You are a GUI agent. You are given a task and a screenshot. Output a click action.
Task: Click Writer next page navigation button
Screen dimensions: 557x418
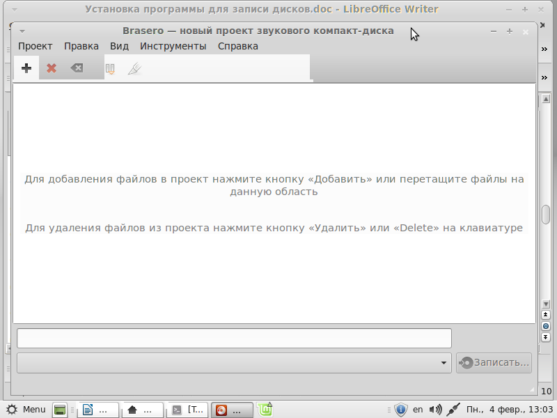[x=546, y=337]
